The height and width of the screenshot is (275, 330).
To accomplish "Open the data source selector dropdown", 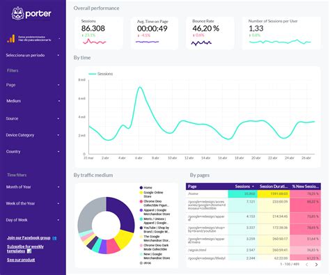I will 33,38.
